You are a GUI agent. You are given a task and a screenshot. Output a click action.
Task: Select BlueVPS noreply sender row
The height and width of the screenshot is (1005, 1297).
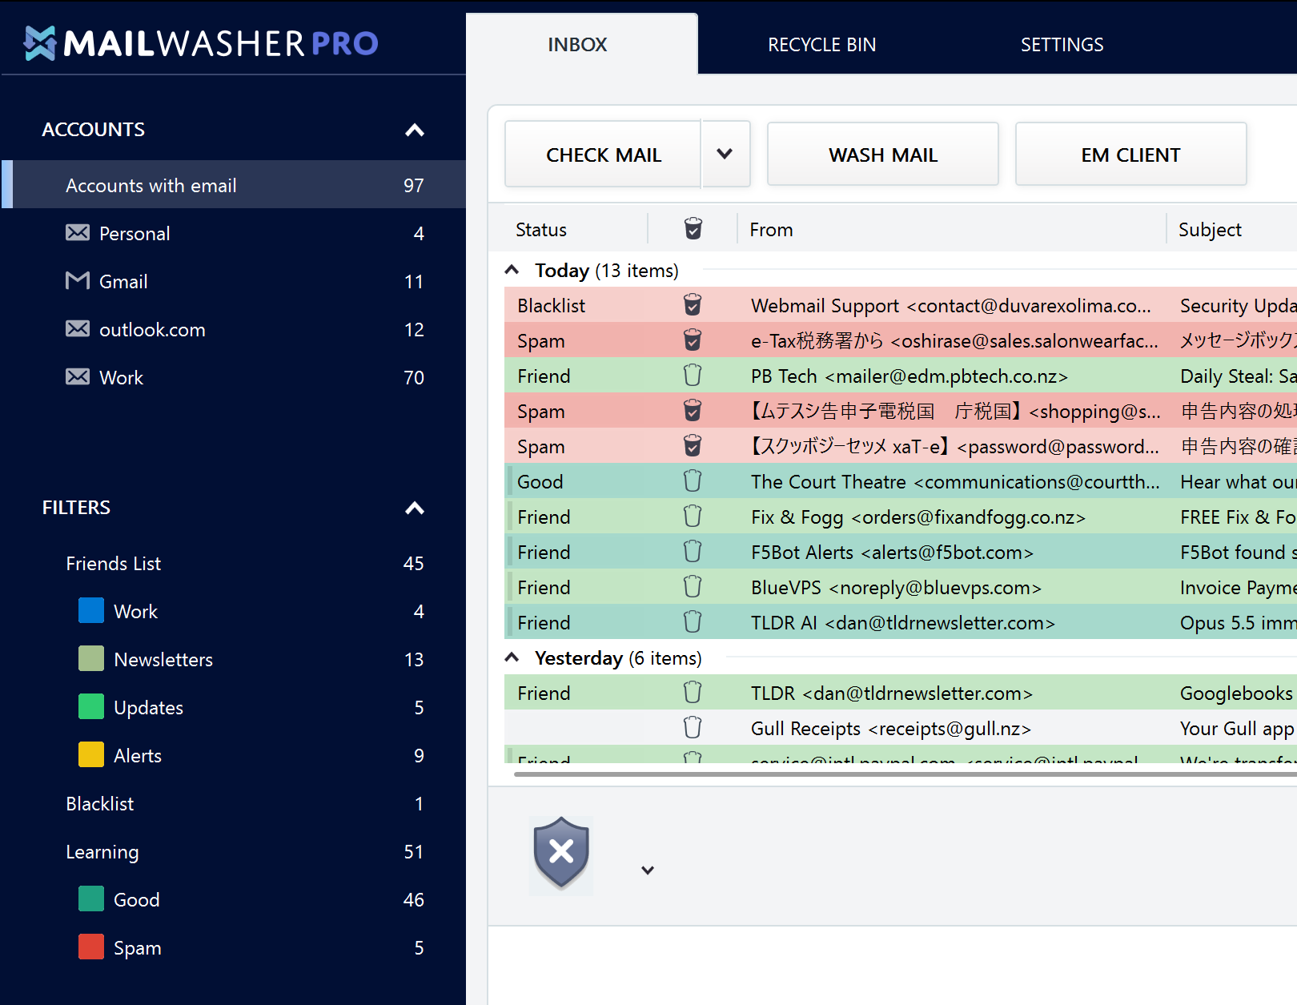click(x=896, y=587)
